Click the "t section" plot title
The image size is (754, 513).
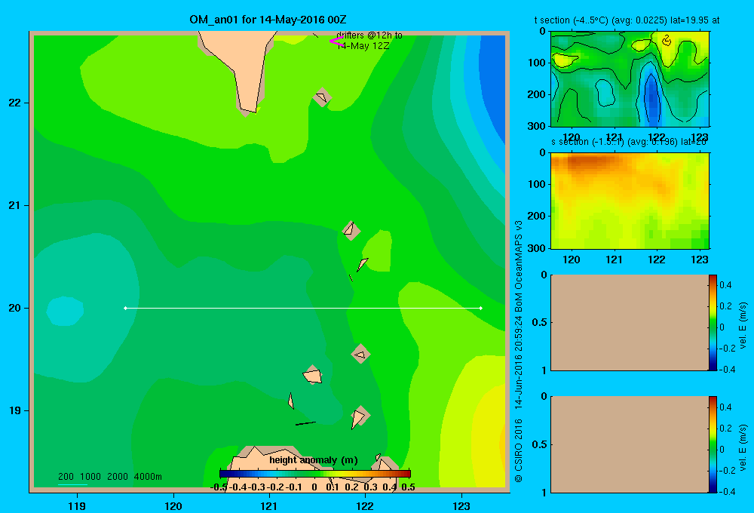click(x=627, y=20)
